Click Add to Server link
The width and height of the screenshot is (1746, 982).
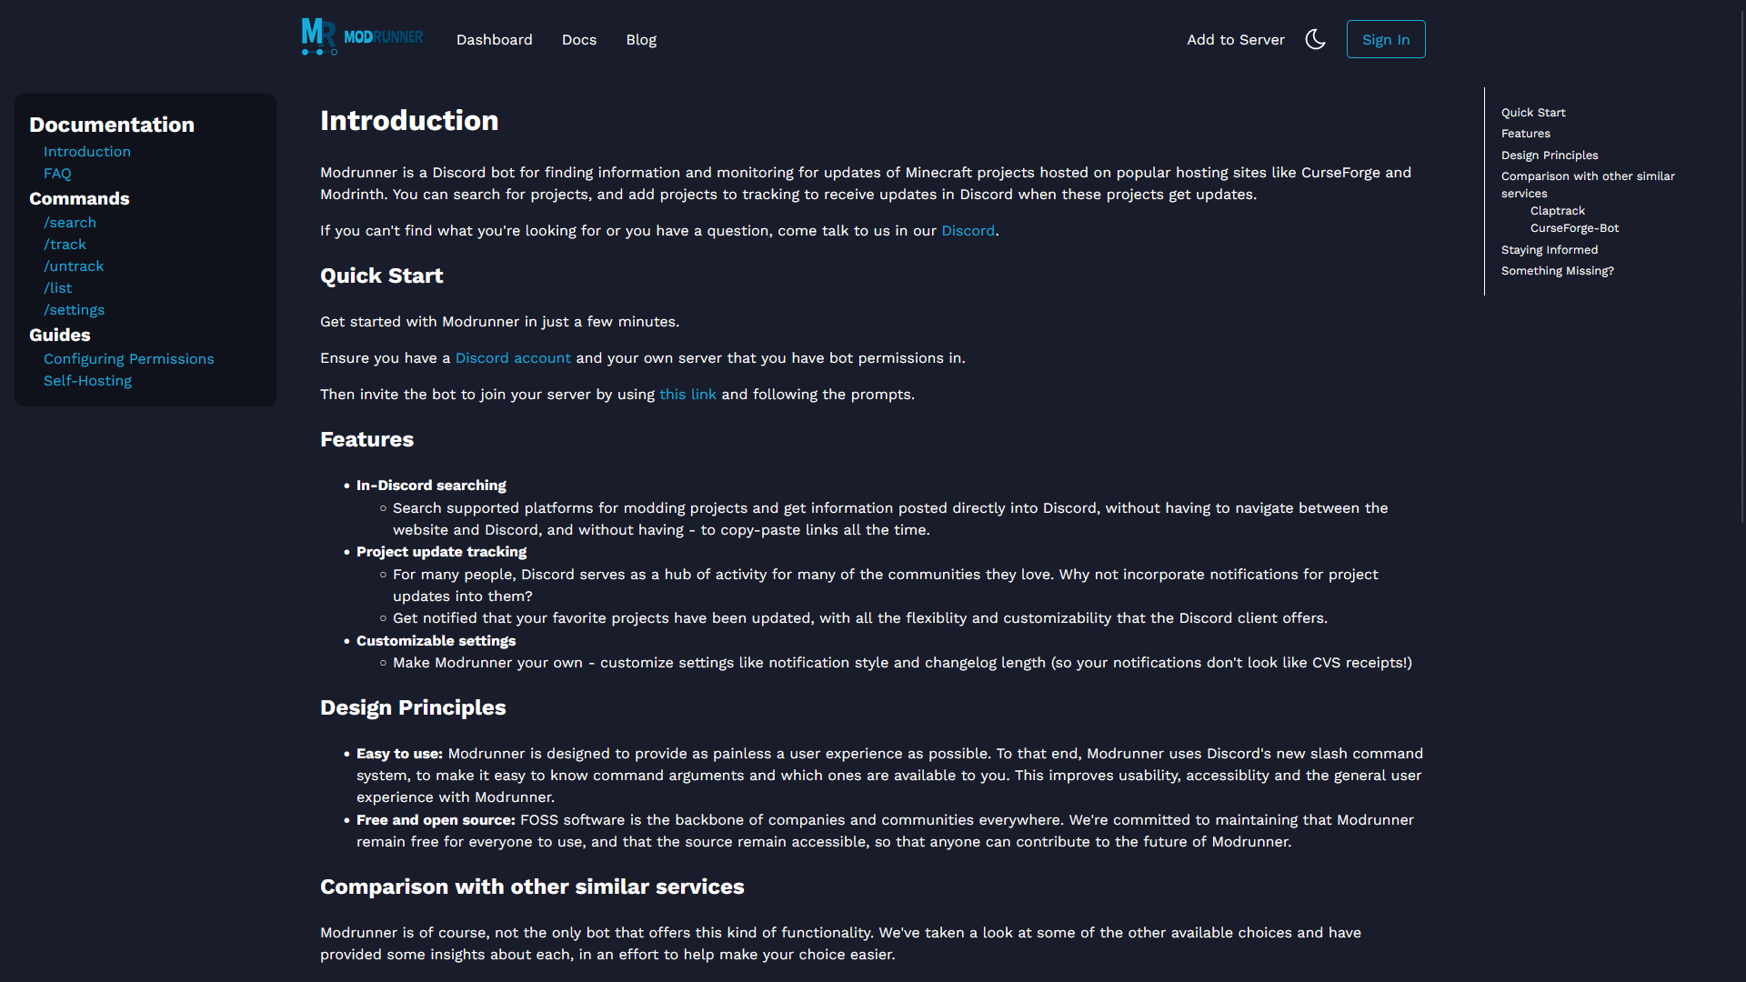click(1235, 40)
